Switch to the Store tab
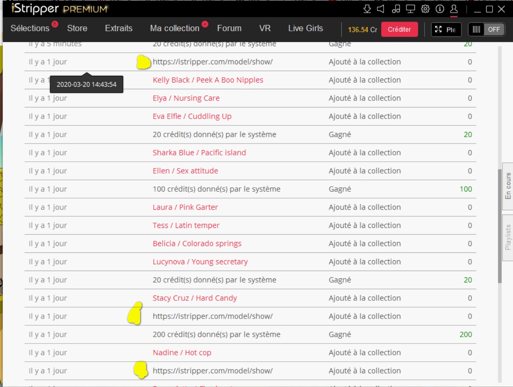 pos(77,28)
